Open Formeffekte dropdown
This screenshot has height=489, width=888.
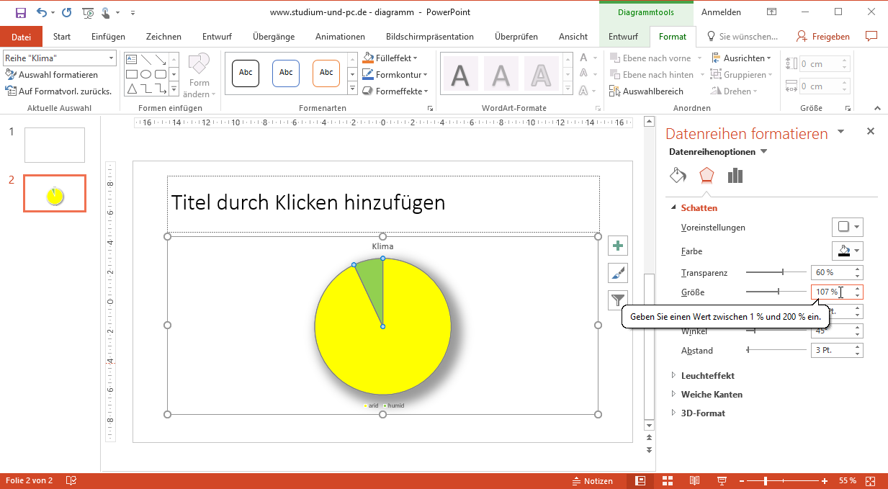coord(395,91)
